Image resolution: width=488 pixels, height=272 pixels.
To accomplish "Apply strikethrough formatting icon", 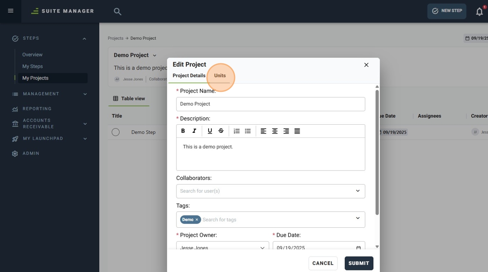I will pyautogui.click(x=221, y=131).
